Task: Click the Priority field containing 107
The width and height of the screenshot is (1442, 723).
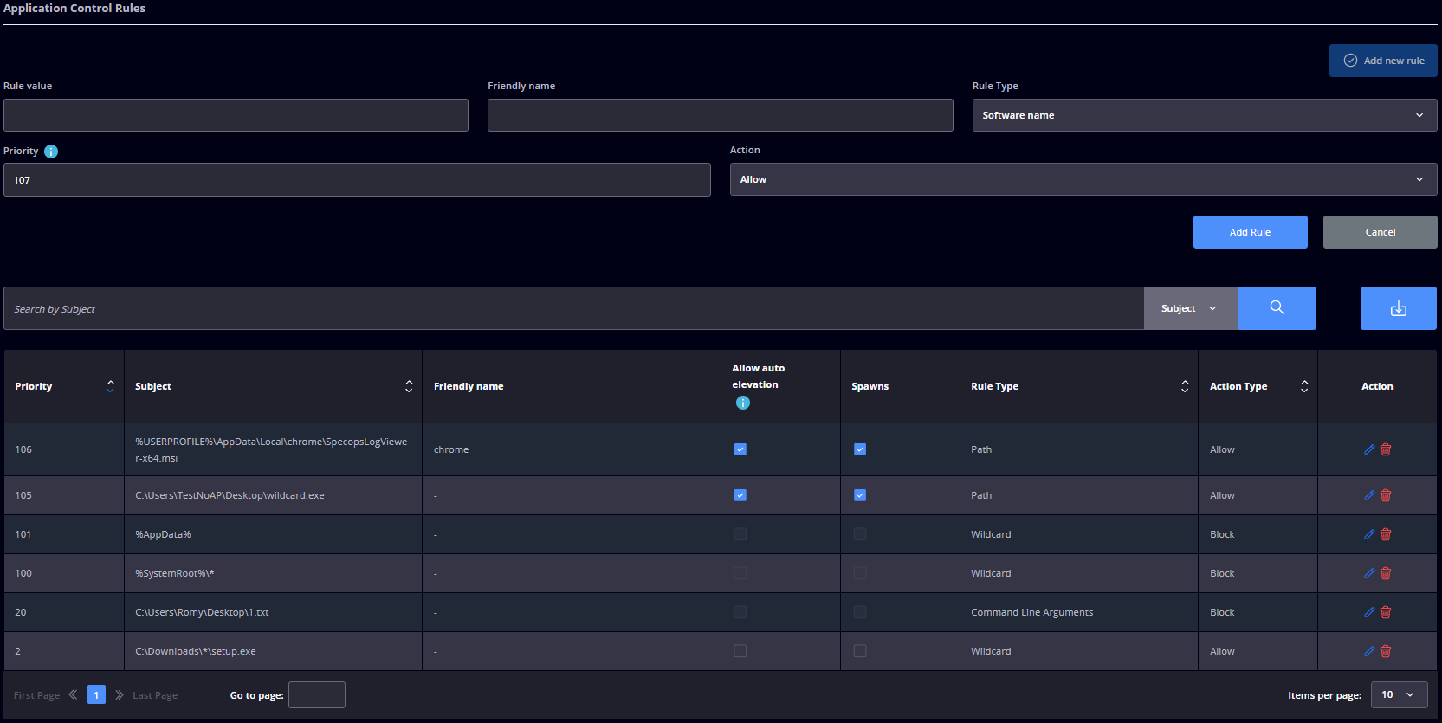Action: (357, 180)
